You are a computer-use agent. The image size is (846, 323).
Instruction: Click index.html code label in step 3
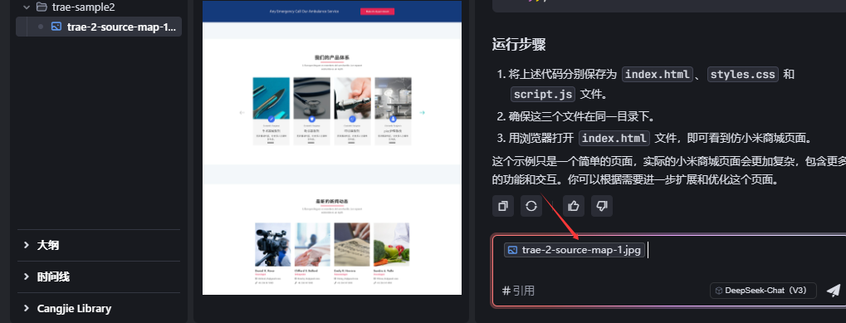[614, 138]
